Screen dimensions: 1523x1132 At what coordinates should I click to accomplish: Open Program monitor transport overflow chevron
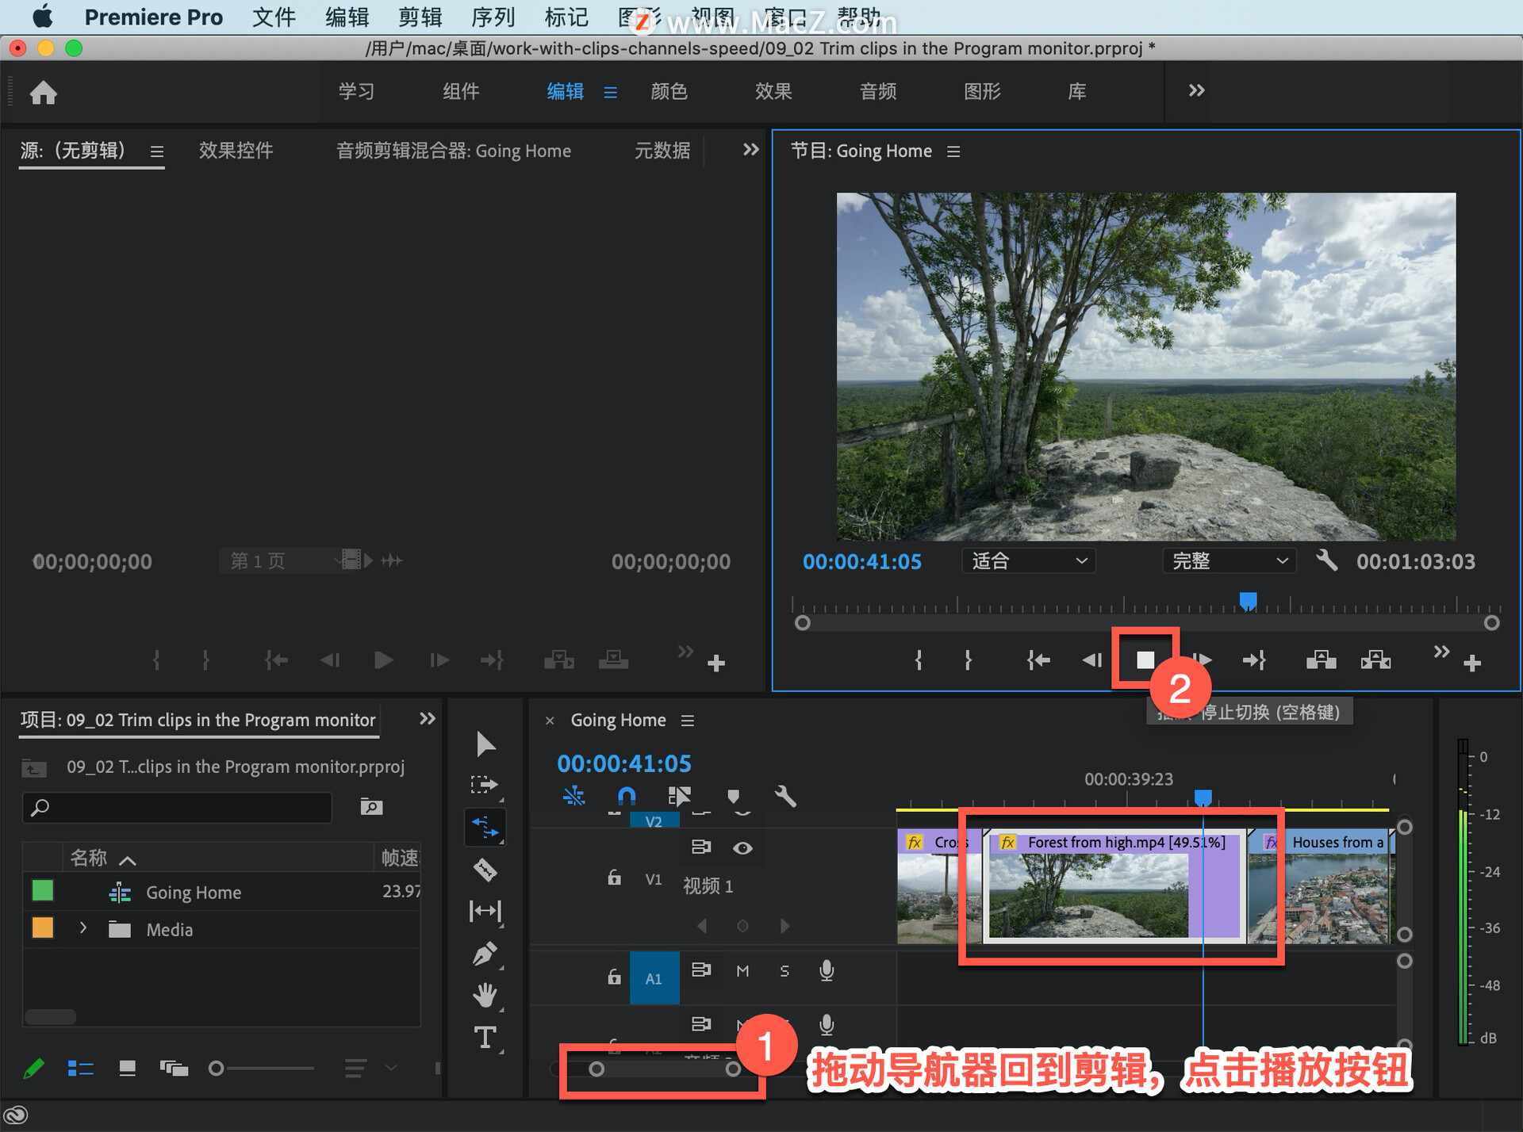pos(1441,652)
